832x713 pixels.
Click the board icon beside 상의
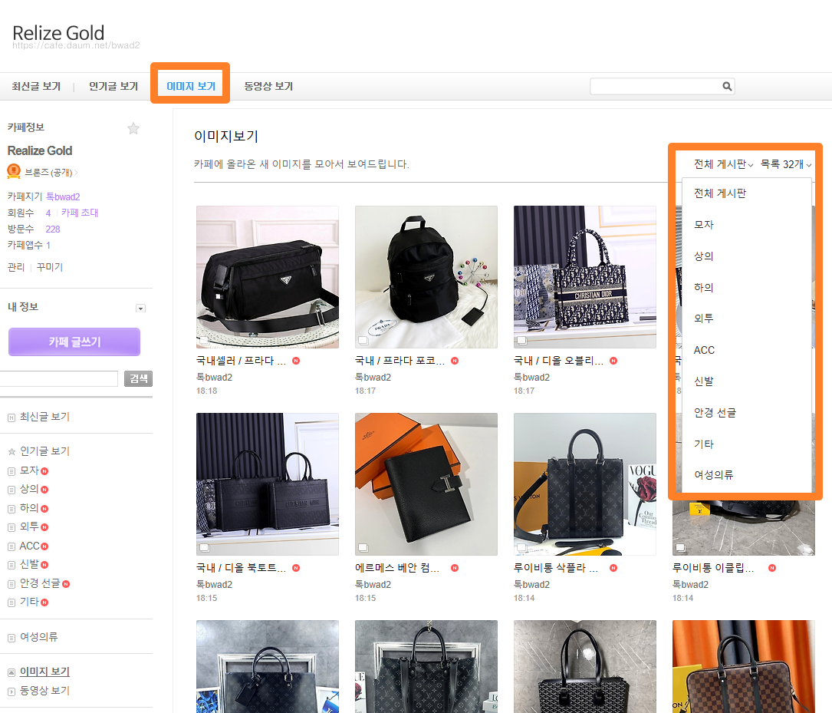point(12,490)
